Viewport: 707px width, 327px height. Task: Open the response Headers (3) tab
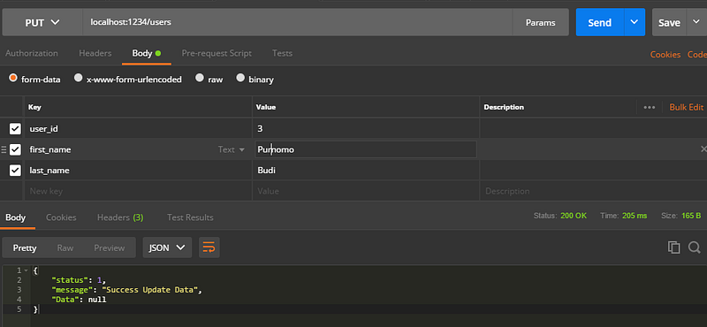pos(120,217)
